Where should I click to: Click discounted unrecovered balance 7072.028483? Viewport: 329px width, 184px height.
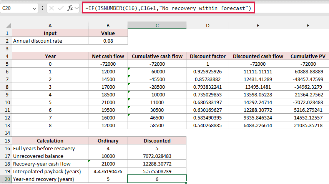click(x=157, y=156)
